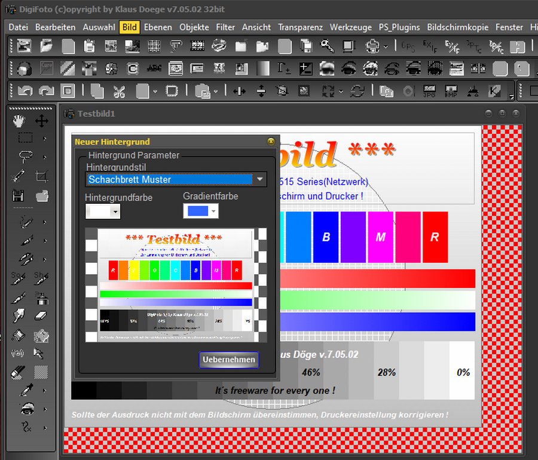
Task: Pick the Eyedropper color picker tool
Action: 25,391
